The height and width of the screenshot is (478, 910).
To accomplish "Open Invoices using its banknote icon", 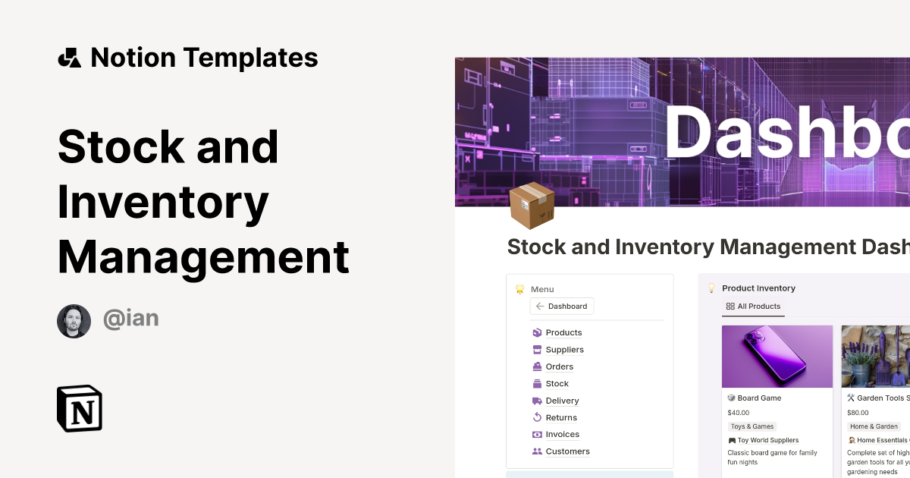I will coord(537,434).
